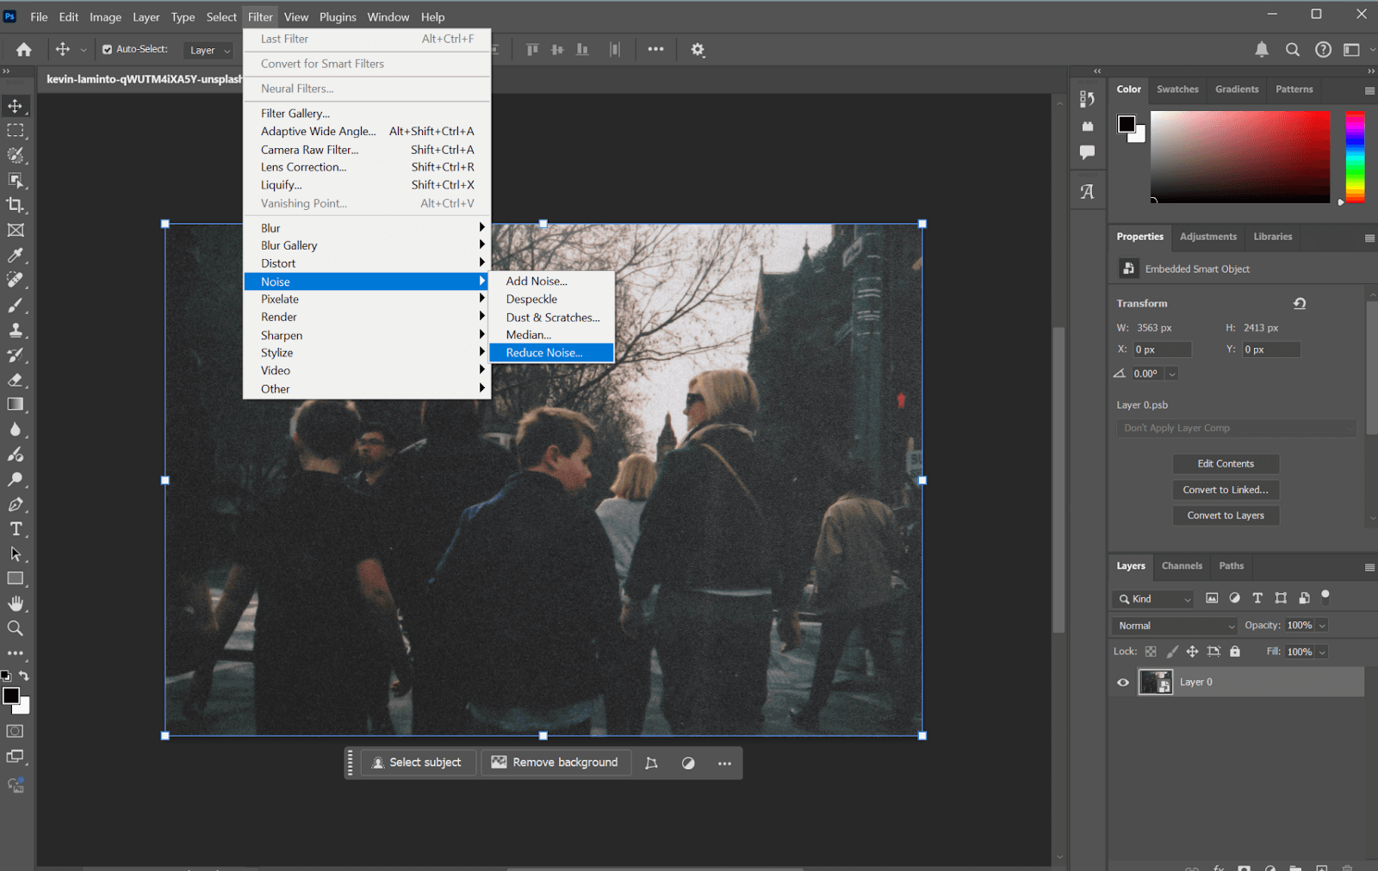Click the Remove background button

pos(556,762)
